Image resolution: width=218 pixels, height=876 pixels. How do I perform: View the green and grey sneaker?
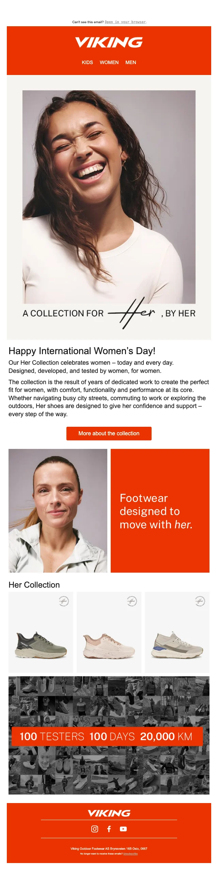pos(41,645)
